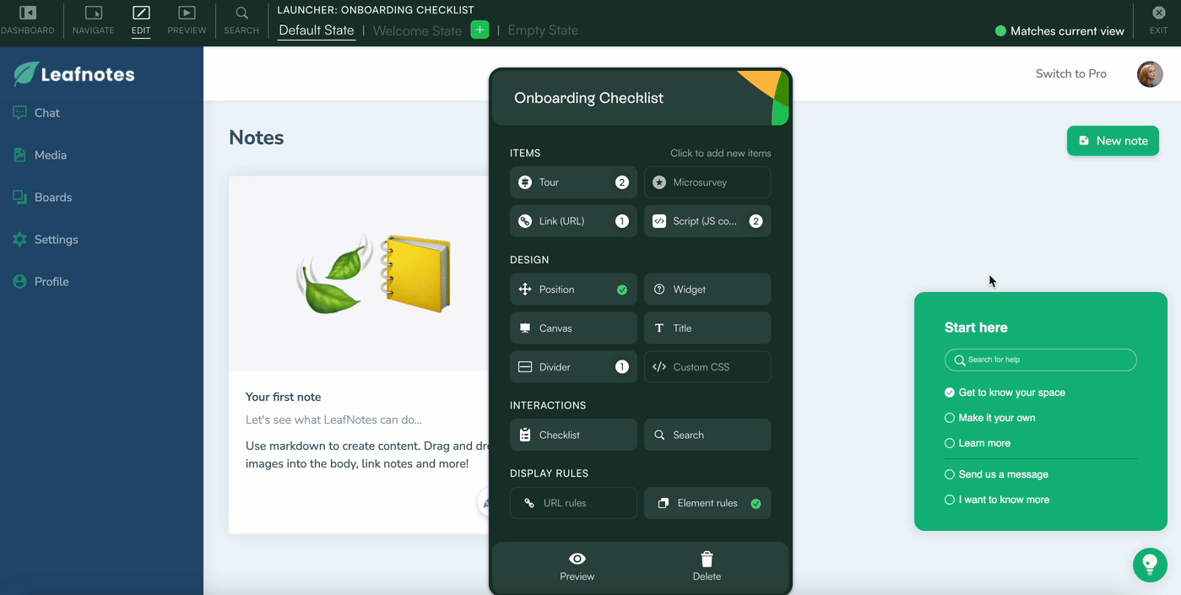Add a new state with the plus button
The height and width of the screenshot is (595, 1181).
[479, 29]
